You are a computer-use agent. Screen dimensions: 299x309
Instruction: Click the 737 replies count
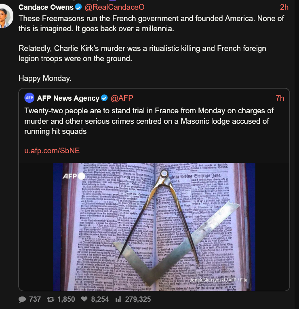point(35,299)
